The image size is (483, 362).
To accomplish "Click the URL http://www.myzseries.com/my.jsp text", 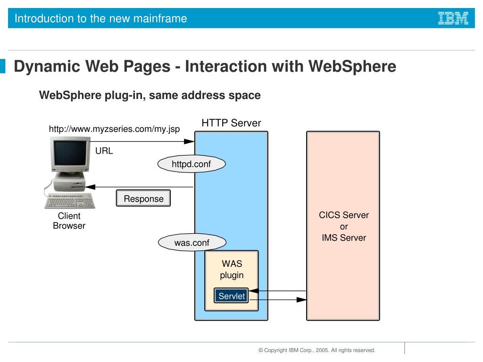I will click(114, 129).
